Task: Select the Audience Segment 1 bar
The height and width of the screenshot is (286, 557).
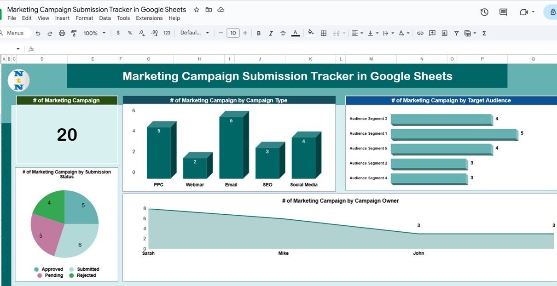Action: [x=454, y=135]
